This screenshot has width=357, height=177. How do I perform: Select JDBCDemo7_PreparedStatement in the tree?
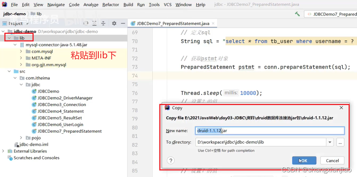pos(70,131)
